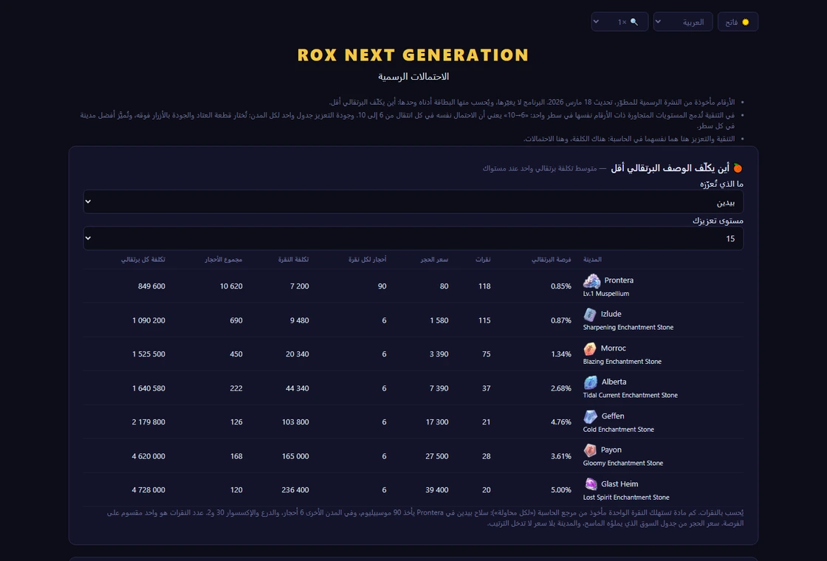The height and width of the screenshot is (561, 827).
Task: Click the sun icon in theme button
Action: [x=745, y=21]
